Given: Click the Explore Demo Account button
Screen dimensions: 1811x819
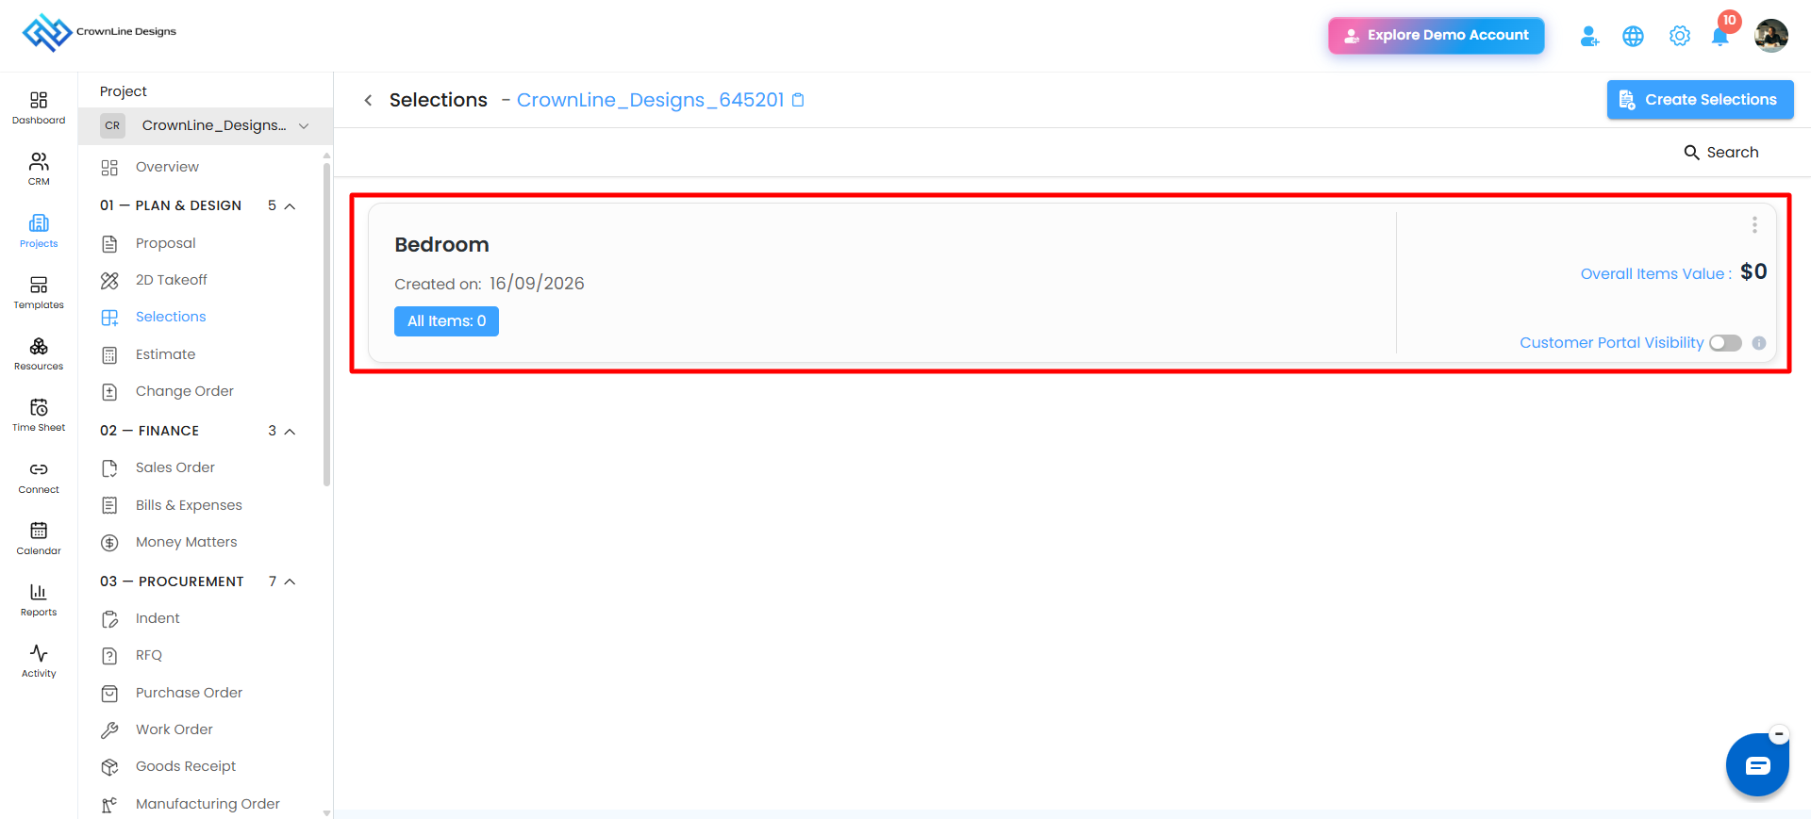Looking at the screenshot, I should pos(1436,35).
